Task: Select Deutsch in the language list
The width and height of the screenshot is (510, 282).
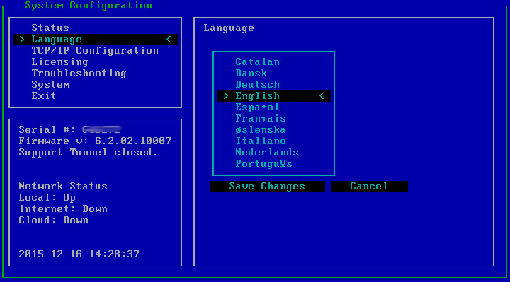Action: point(257,85)
